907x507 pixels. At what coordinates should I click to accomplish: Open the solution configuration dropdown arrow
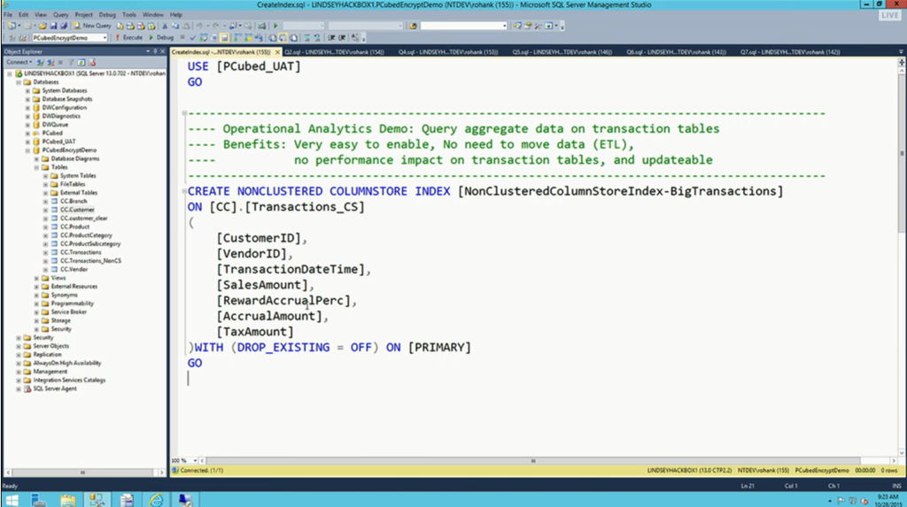tap(322, 26)
